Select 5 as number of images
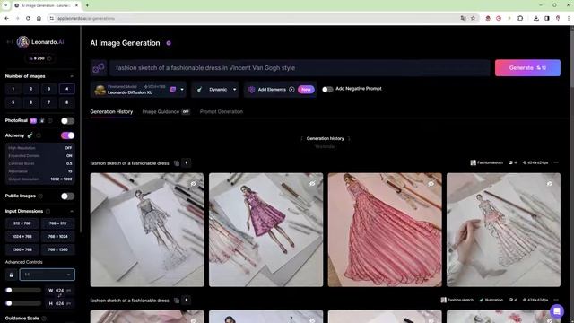 [x=13, y=102]
